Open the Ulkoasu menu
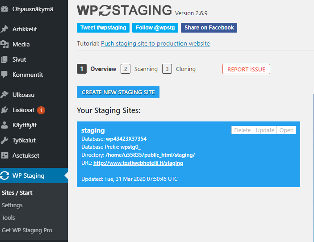The width and height of the screenshot is (314, 242). point(23,95)
